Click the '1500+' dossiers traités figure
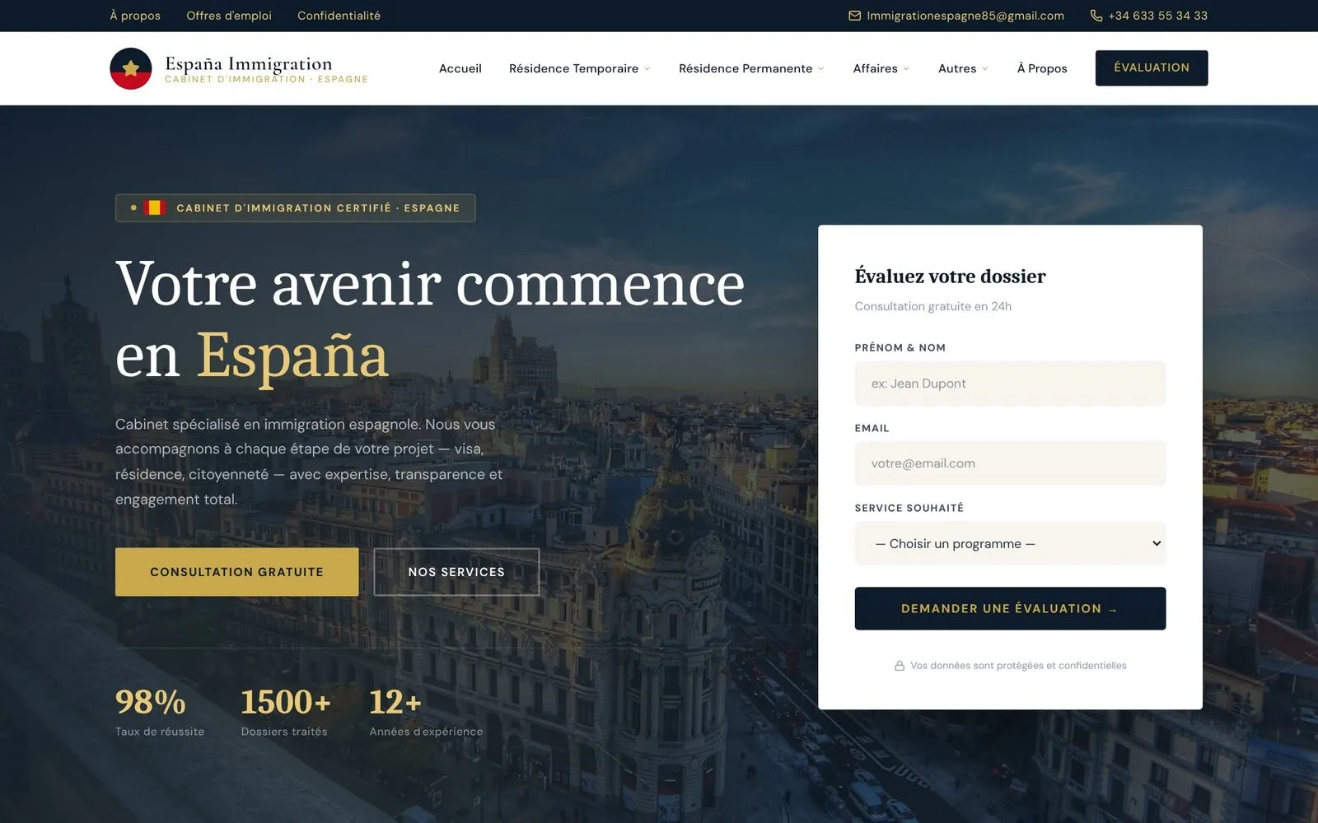 [286, 702]
